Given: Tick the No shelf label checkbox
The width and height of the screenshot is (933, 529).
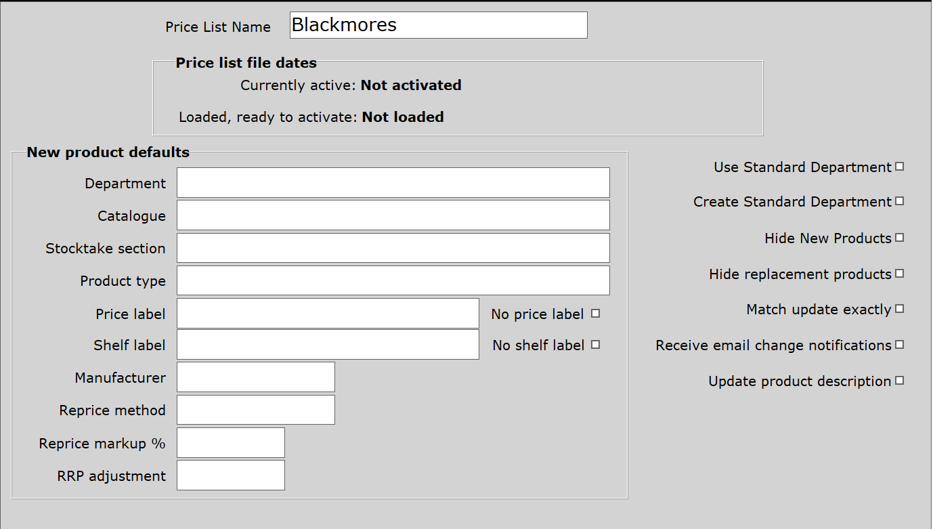Looking at the screenshot, I should pyautogui.click(x=596, y=345).
